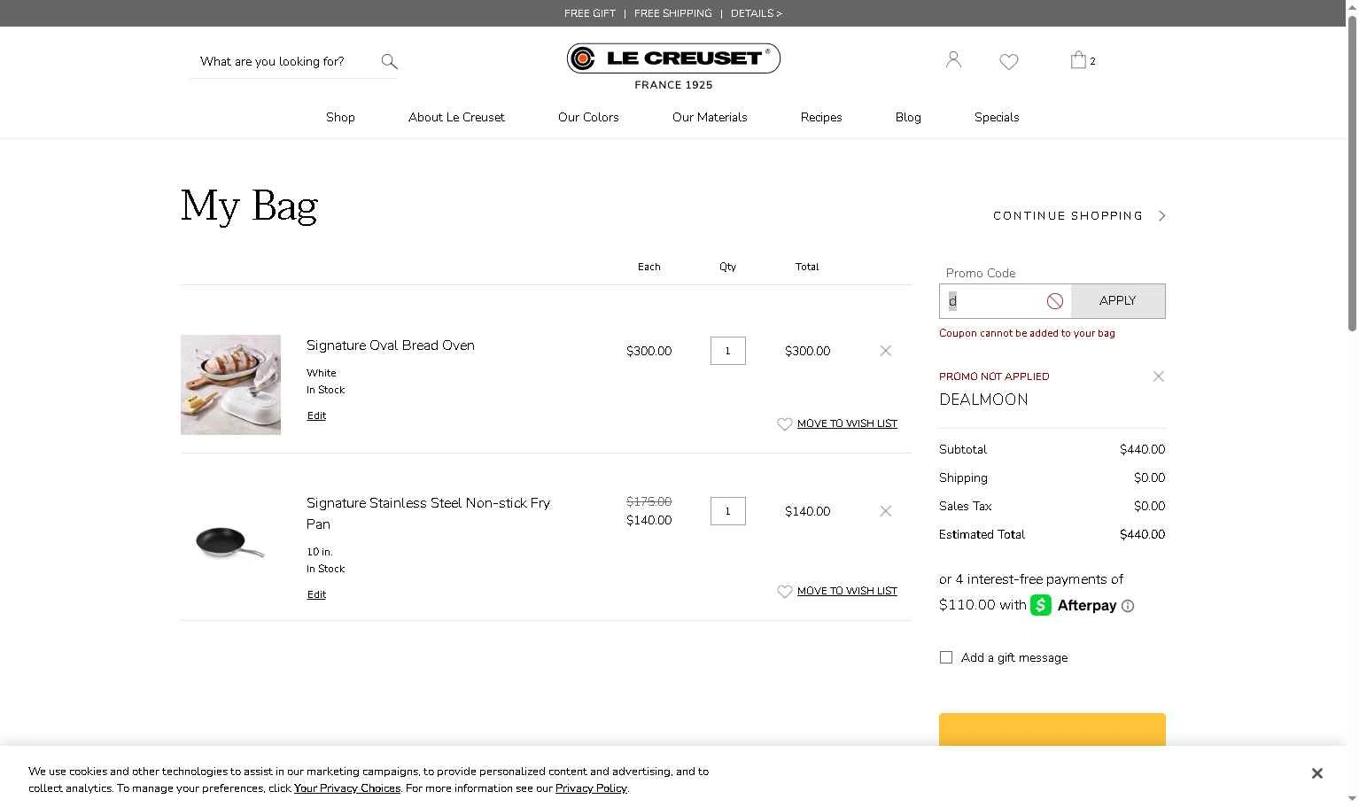Click the Estimated Total $440.00 value
The width and height of the screenshot is (1359, 807).
(x=1142, y=534)
